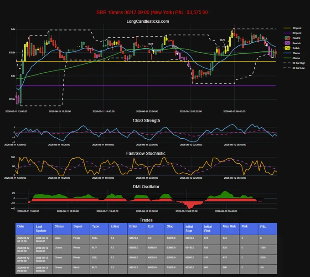
Task: Click the 63k price axis label
Action: point(13,76)
